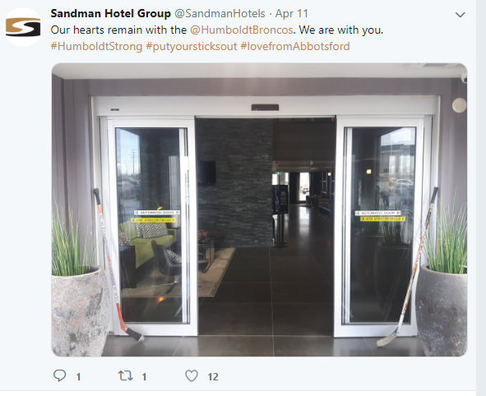Open the #lovefromAbbotsford hashtag

(295, 47)
